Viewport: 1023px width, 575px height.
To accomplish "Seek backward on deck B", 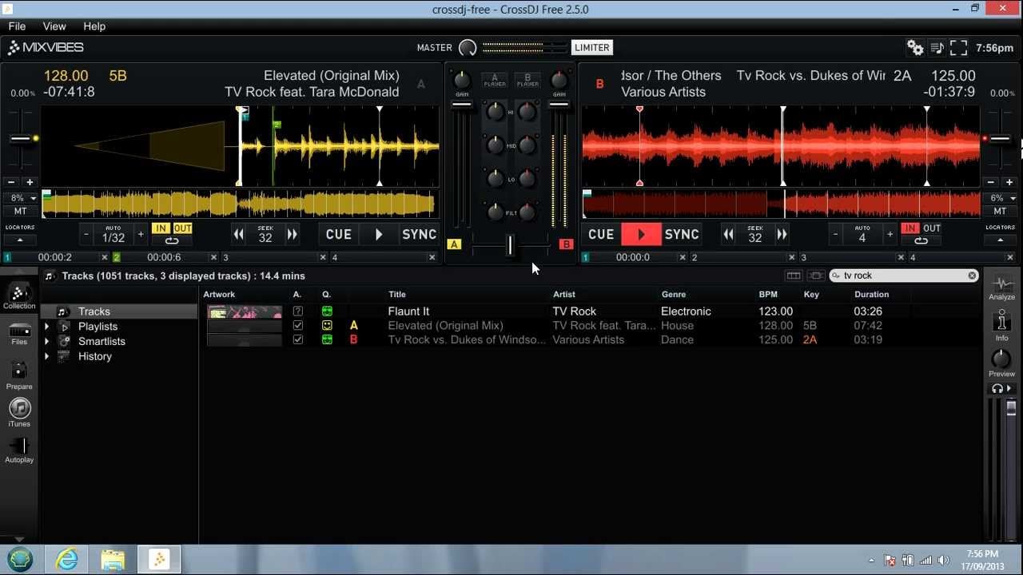I will pos(728,235).
